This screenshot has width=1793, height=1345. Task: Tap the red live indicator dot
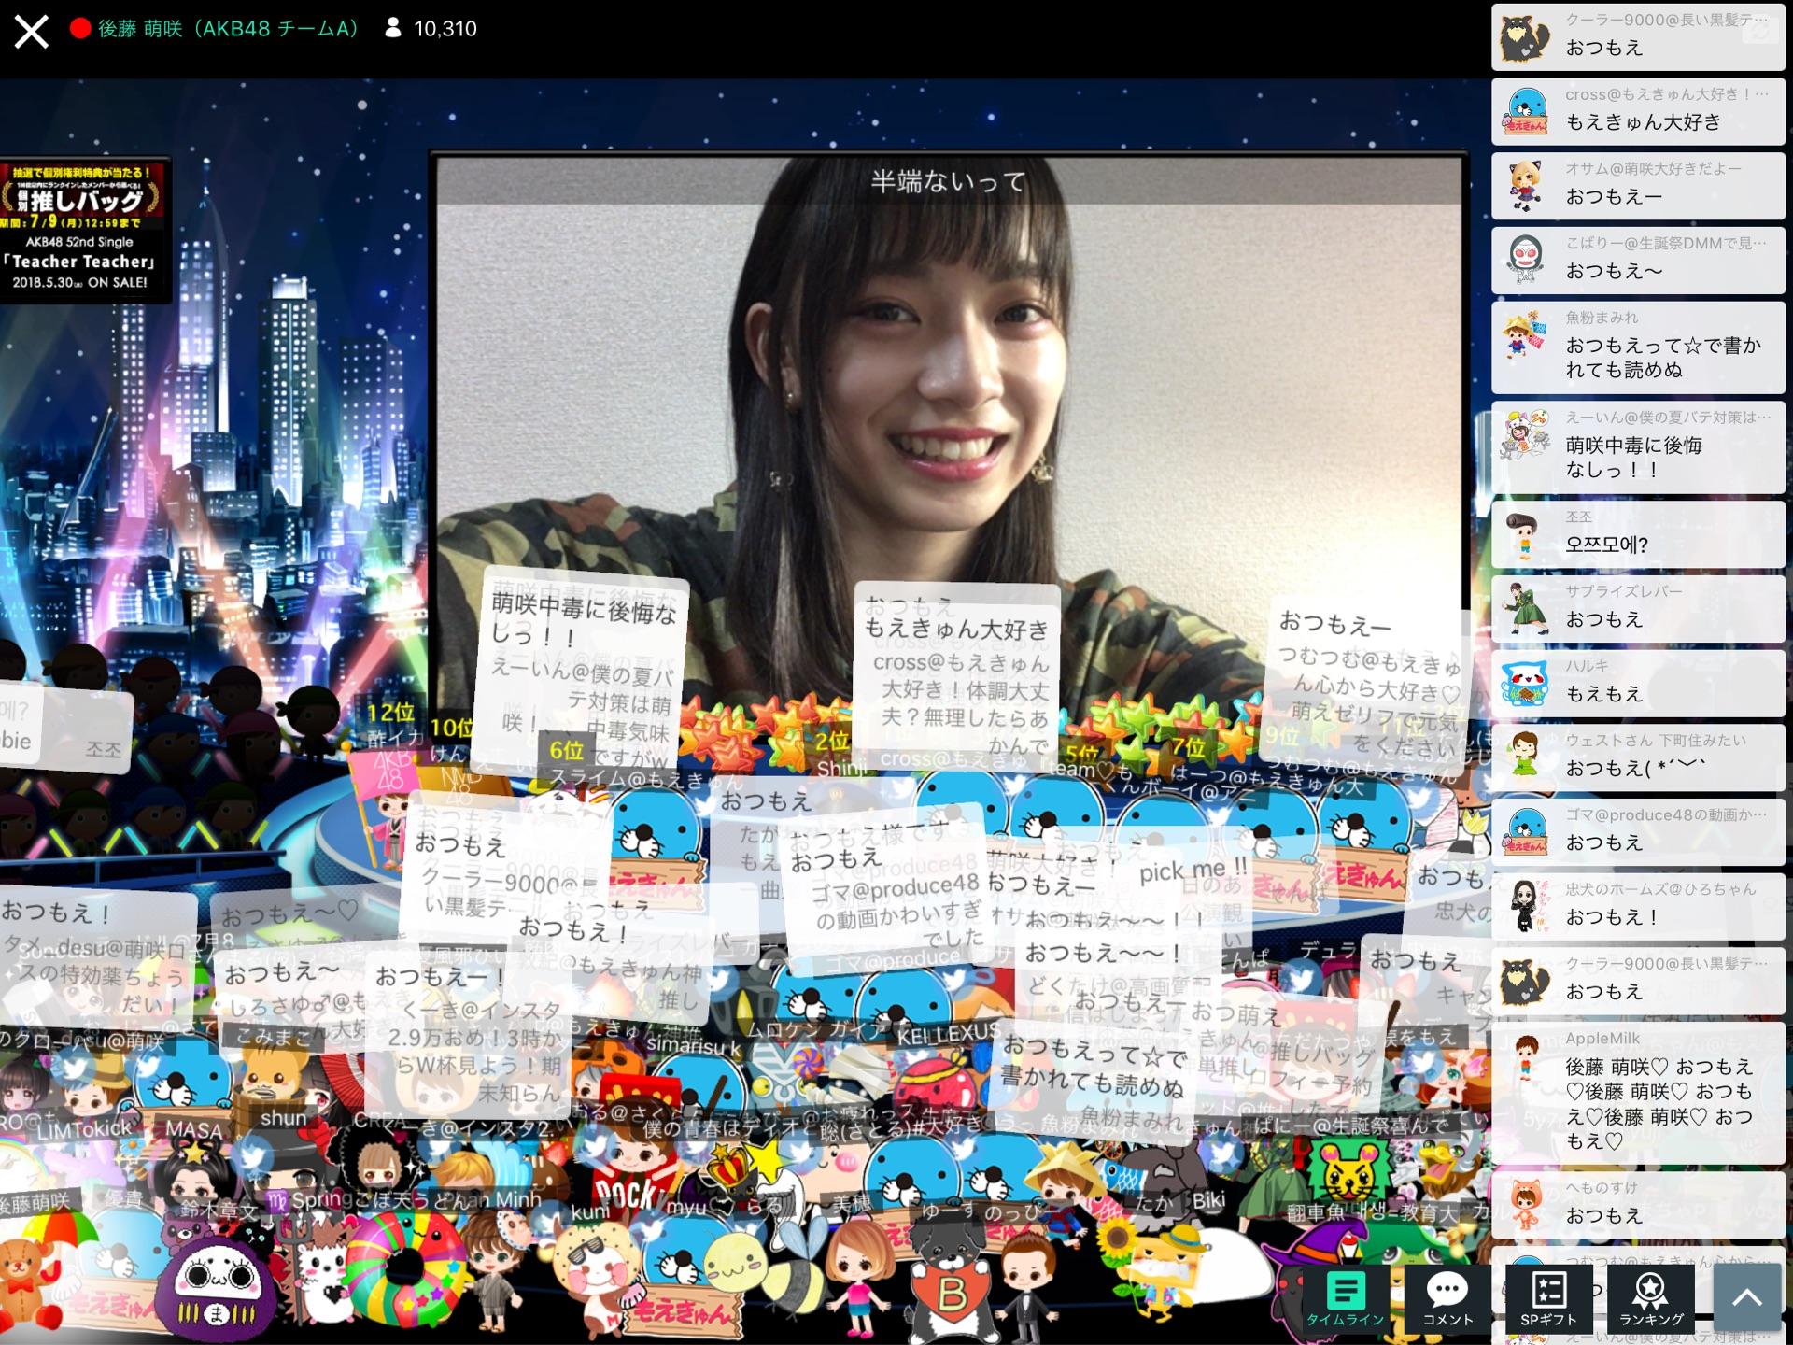[80, 28]
